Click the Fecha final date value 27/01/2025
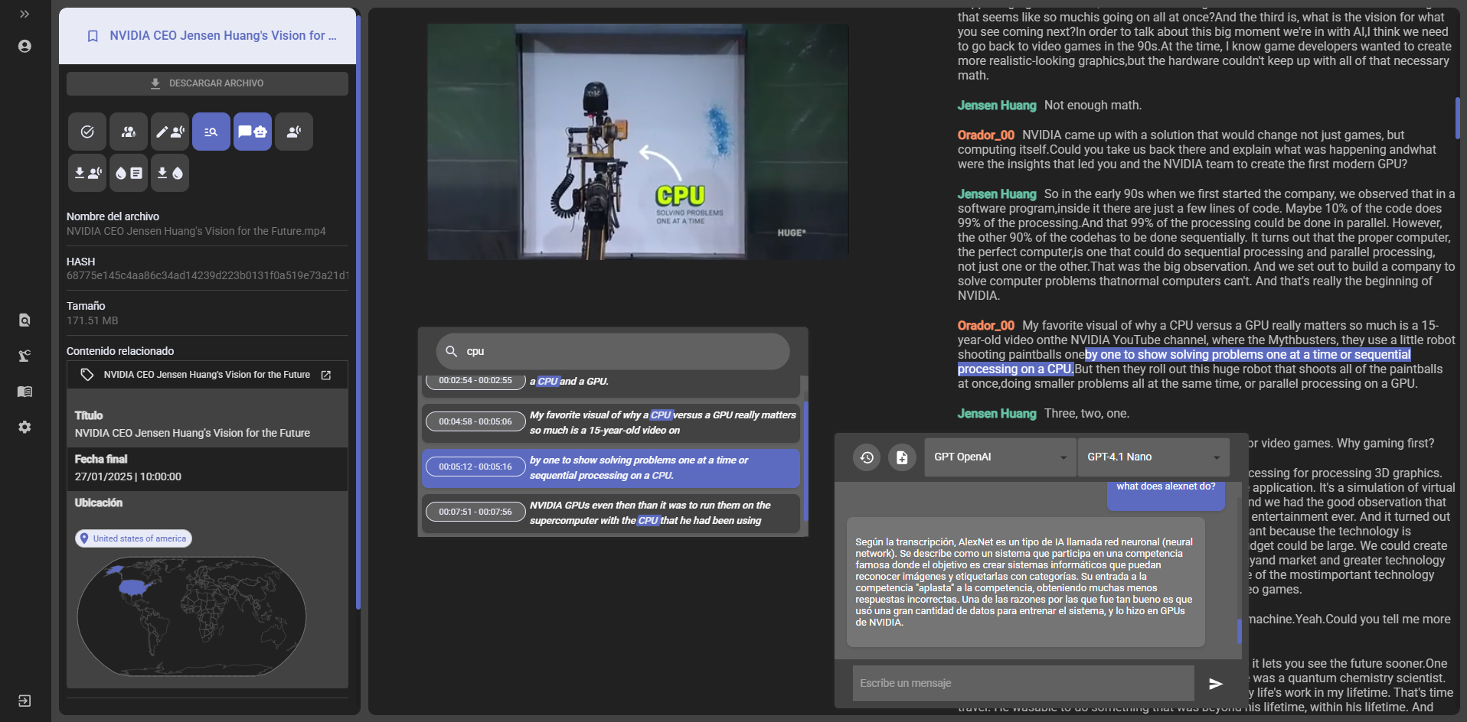This screenshot has width=1467, height=722. pos(128,476)
